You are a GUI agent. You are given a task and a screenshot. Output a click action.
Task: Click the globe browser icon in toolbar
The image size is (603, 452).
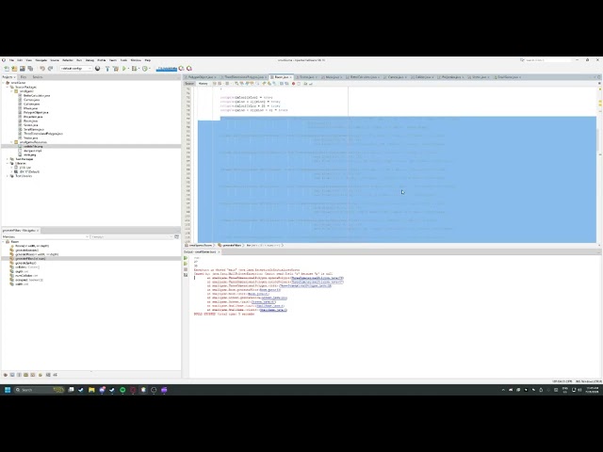[x=98, y=69]
